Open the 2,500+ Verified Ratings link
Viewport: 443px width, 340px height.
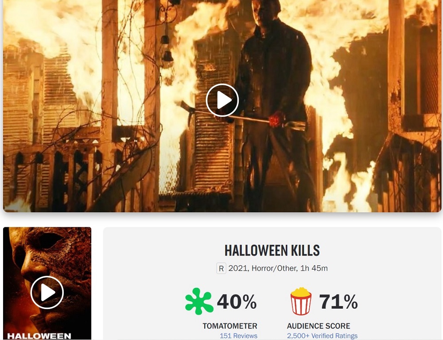322,336
